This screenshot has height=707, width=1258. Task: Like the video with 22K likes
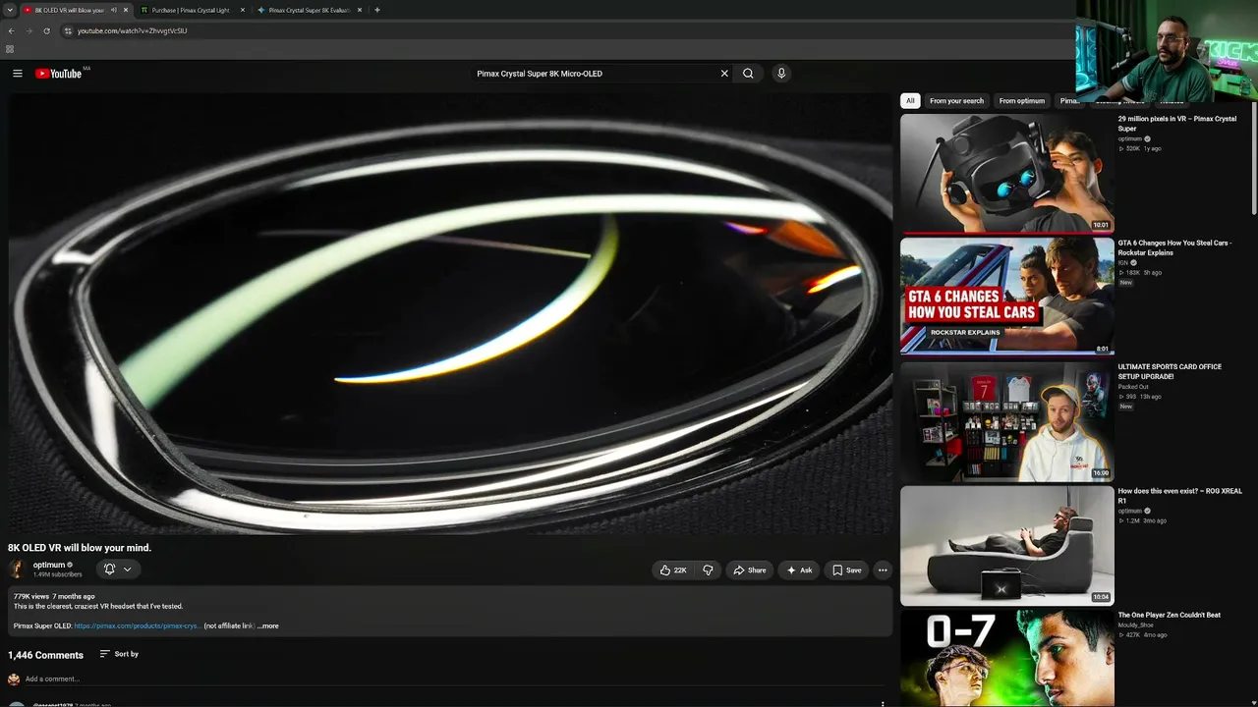pyautogui.click(x=674, y=570)
